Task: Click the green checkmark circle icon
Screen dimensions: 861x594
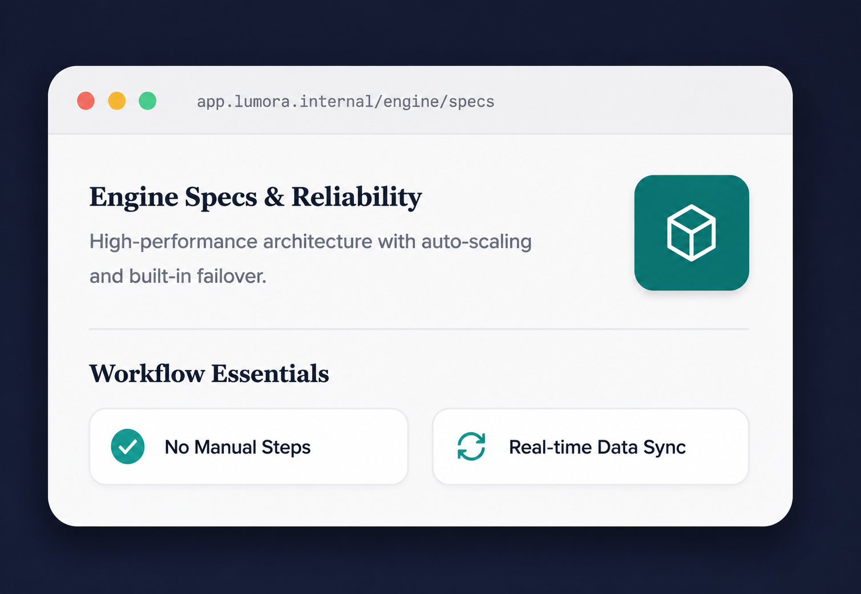Action: pos(128,446)
